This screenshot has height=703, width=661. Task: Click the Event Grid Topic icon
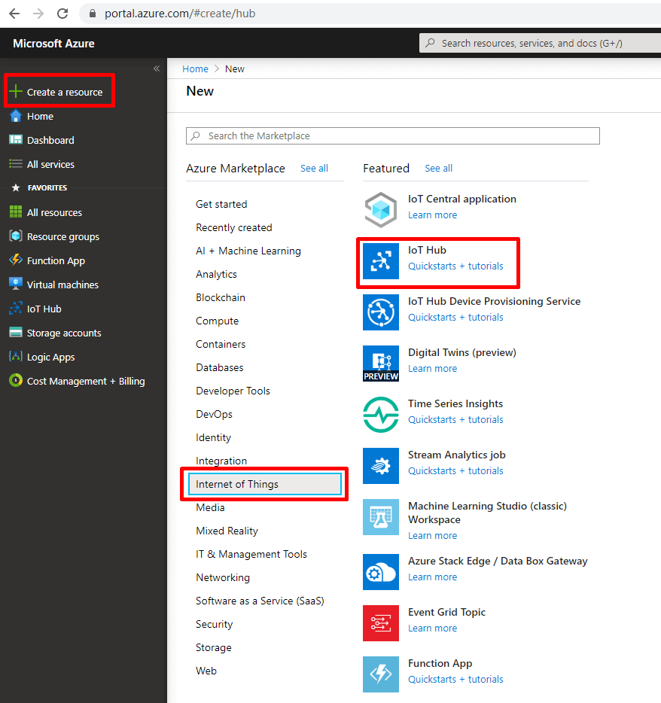tap(381, 623)
